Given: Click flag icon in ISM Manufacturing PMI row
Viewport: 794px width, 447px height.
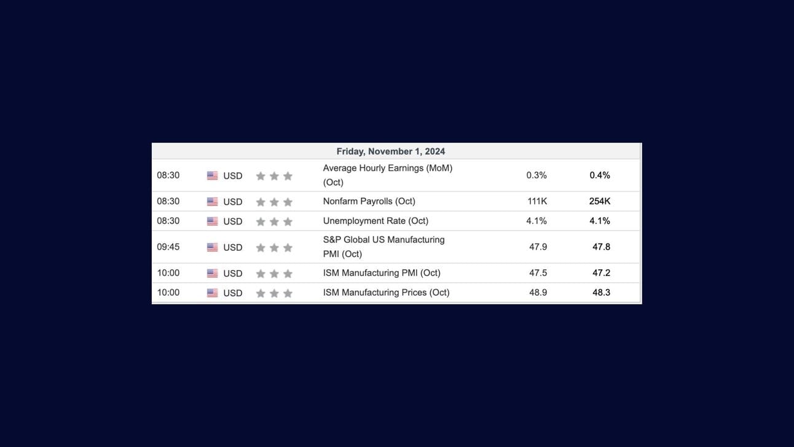Looking at the screenshot, I should coord(212,273).
